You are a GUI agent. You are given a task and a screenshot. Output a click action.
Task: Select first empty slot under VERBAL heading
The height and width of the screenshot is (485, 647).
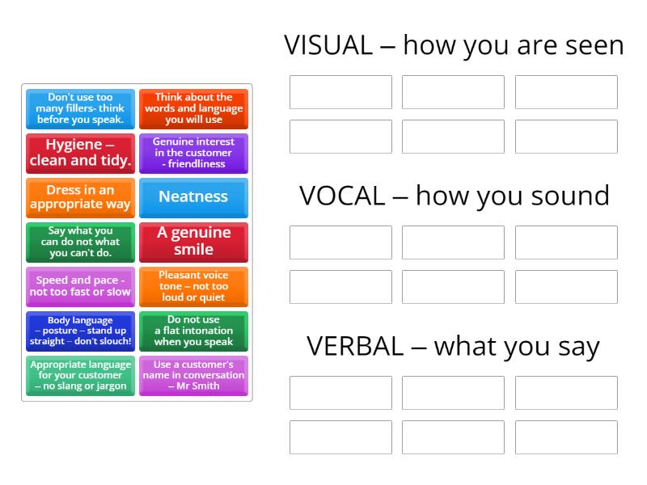[x=340, y=393]
